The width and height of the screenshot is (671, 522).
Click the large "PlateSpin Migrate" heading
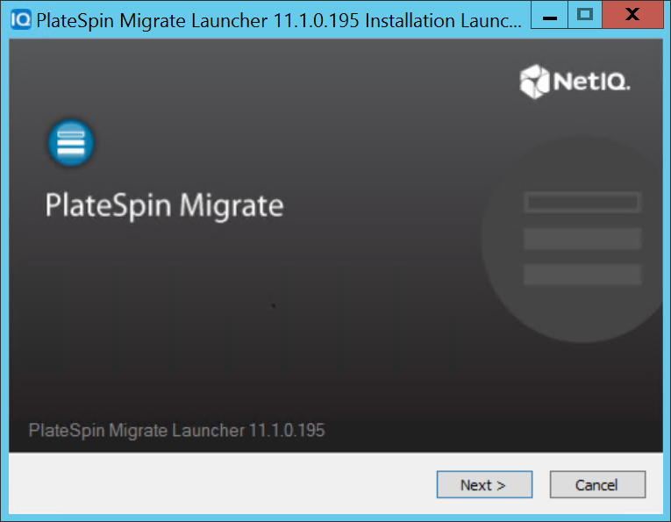164,206
